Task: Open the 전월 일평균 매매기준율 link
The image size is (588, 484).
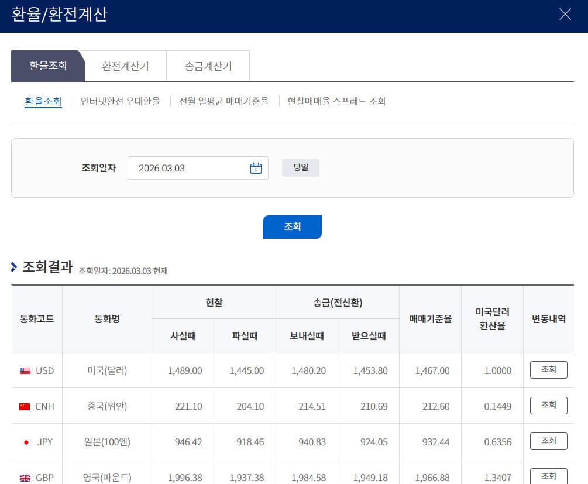Action: point(225,101)
